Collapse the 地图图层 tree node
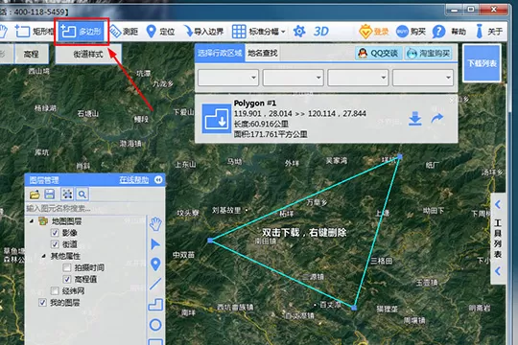 pos(32,220)
